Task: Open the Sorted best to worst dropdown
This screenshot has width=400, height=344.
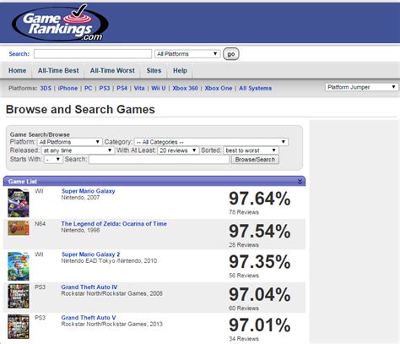Action: pyautogui.click(x=251, y=150)
